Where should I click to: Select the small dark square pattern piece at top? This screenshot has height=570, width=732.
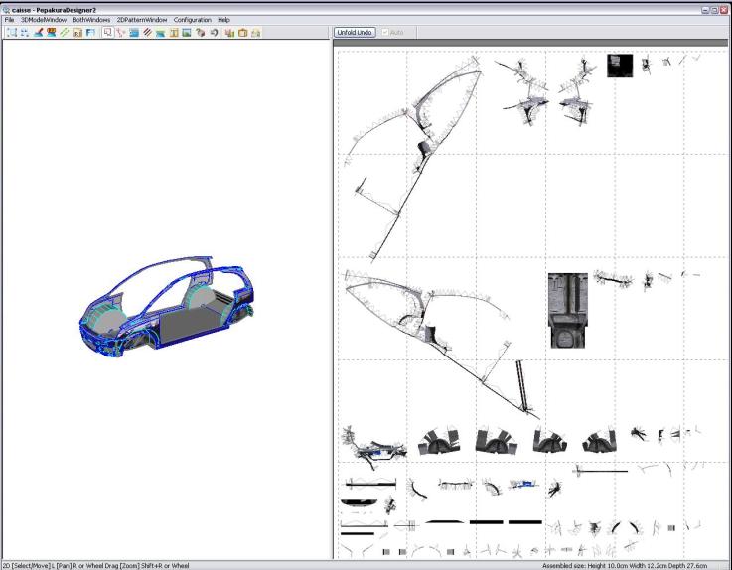coord(620,66)
